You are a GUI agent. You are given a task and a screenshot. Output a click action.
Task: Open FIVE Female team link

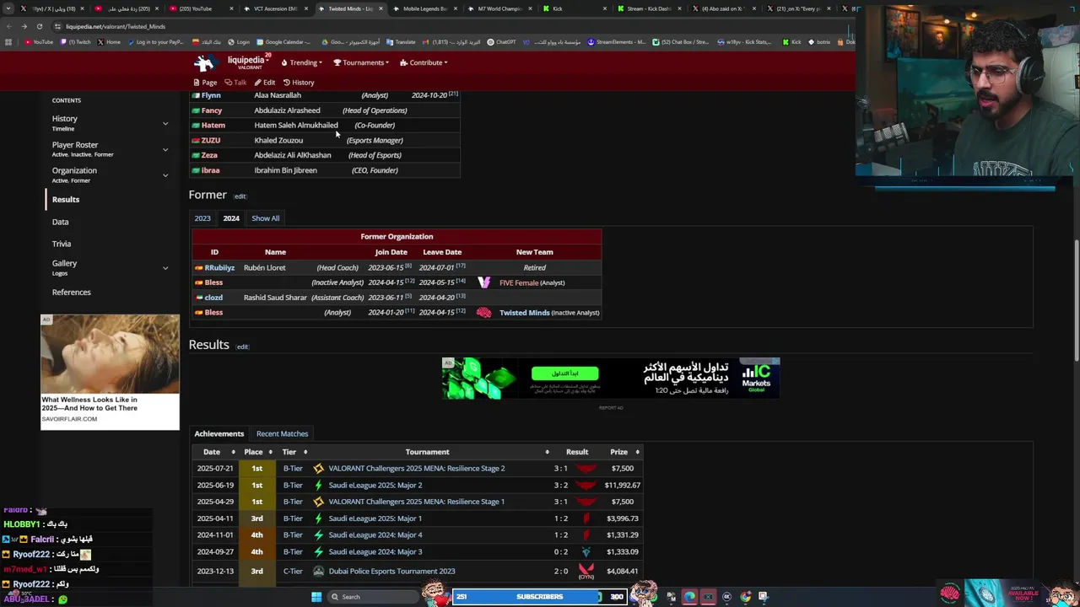click(519, 283)
